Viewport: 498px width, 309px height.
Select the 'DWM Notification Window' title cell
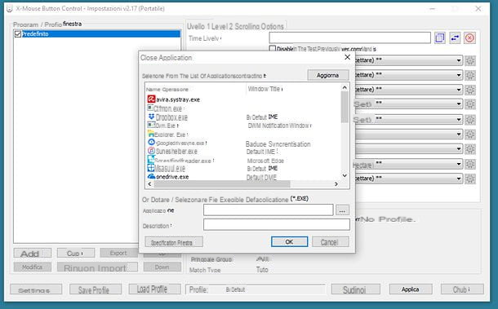(279, 126)
